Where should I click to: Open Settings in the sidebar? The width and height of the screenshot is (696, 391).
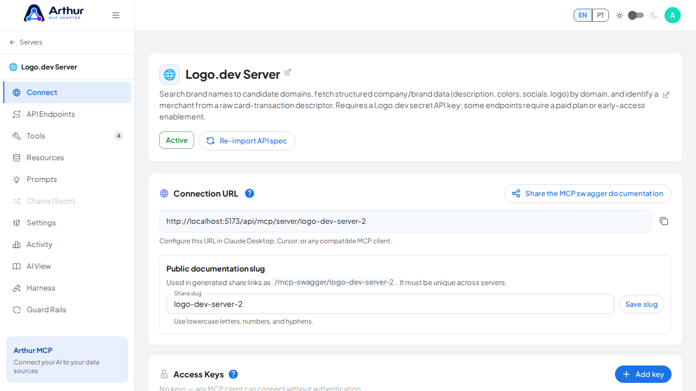click(67, 223)
